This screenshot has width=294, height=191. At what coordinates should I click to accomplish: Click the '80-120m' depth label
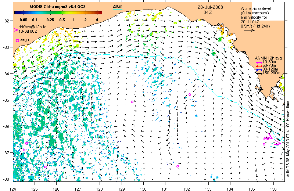click(270, 69)
